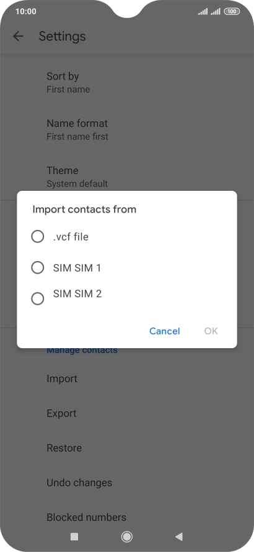The width and height of the screenshot is (254, 552).
Task: Choose the SIM SIM 2 radio button
Action: tap(38, 299)
